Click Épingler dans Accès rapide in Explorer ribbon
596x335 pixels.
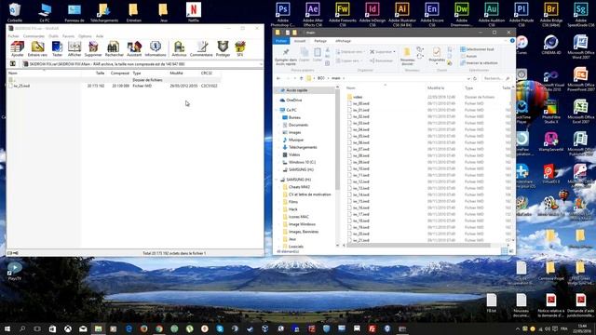286,56
